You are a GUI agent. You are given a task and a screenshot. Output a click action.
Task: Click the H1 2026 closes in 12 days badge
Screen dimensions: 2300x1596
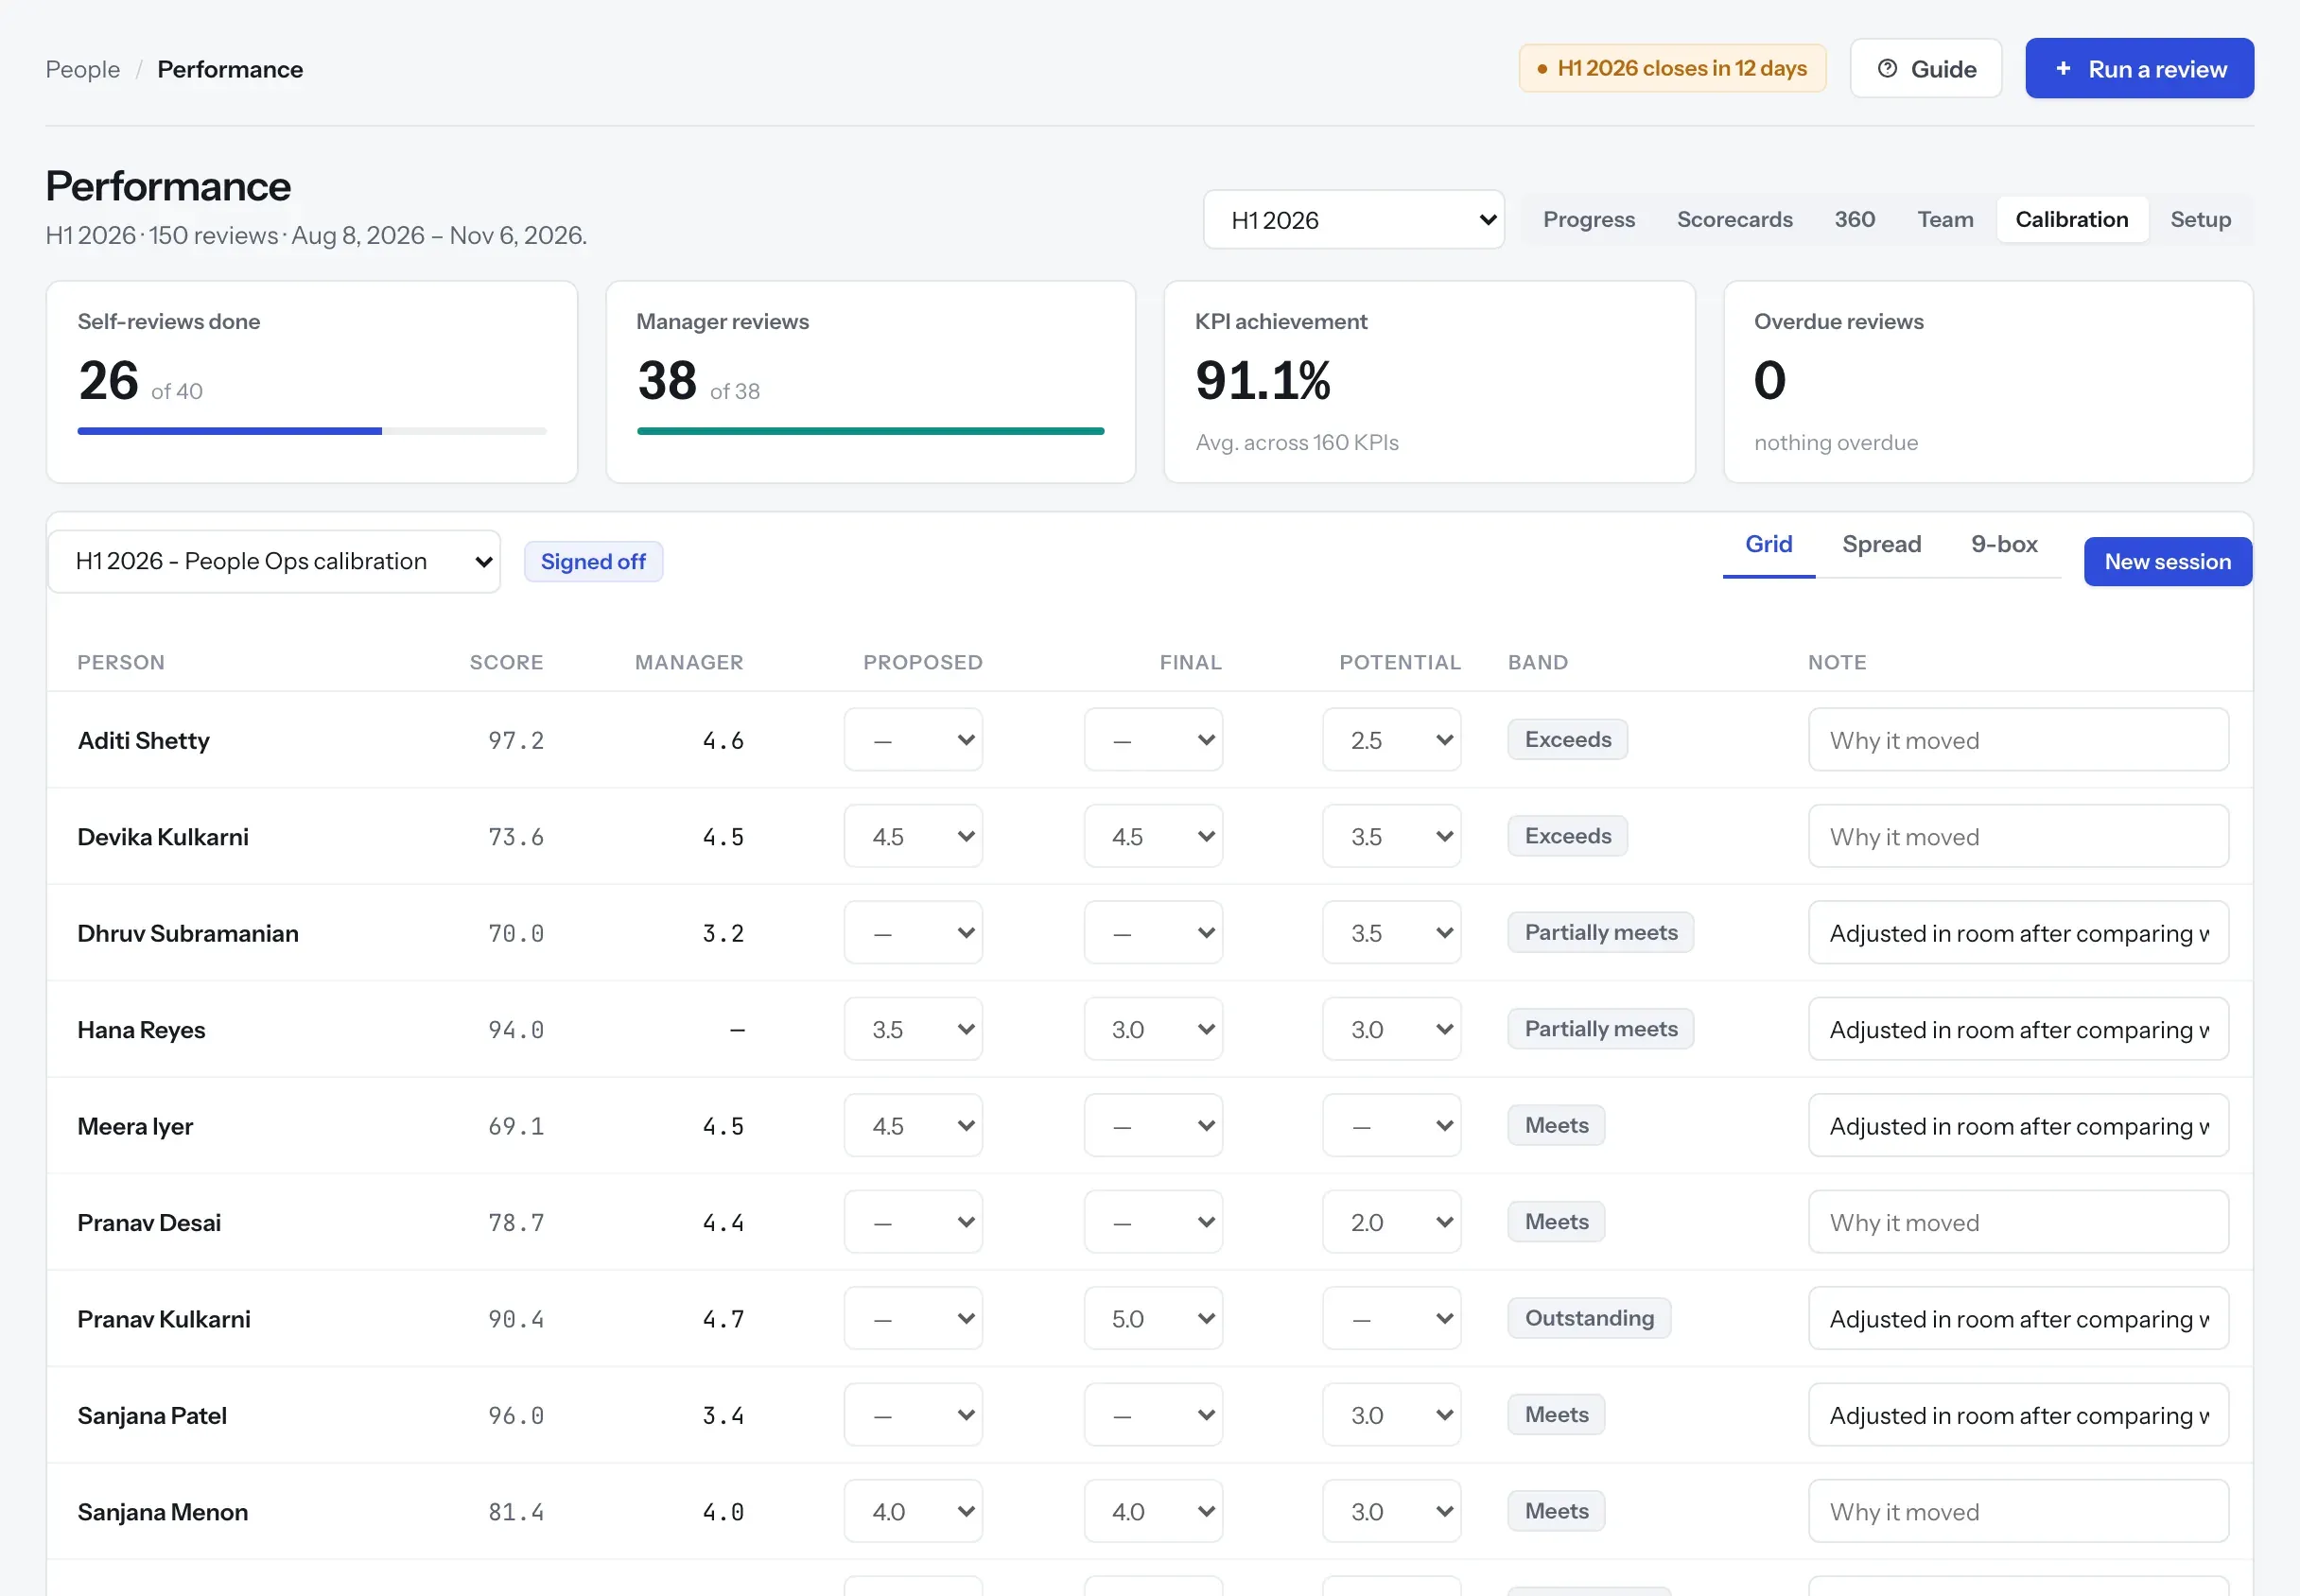click(x=1672, y=69)
